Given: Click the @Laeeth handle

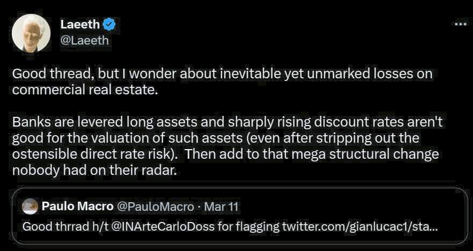Looking at the screenshot, I should 84,40.
